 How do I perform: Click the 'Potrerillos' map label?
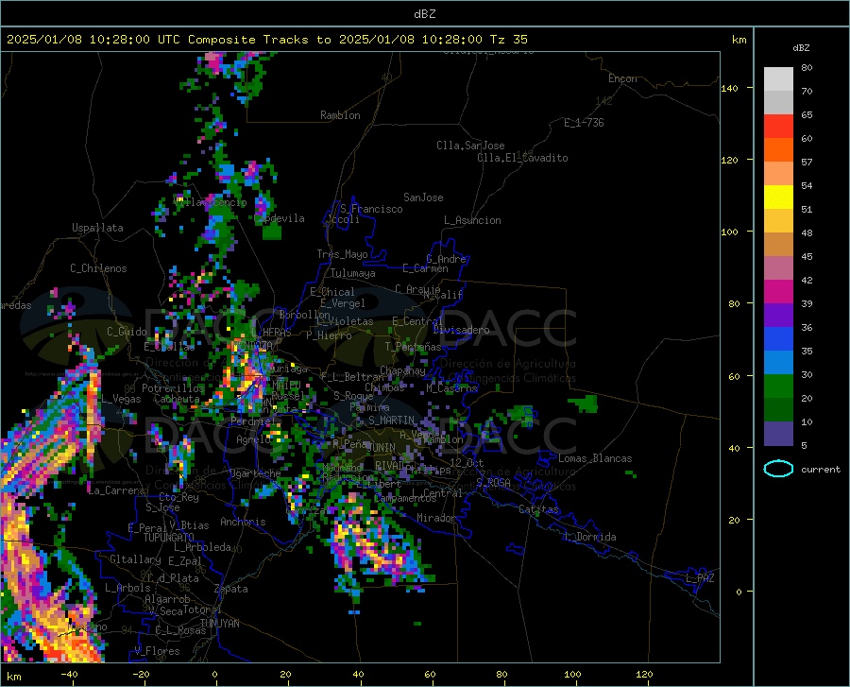(173, 388)
